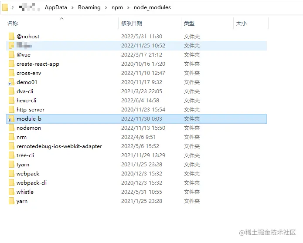Select the create-react-app folder name

coord(38,64)
